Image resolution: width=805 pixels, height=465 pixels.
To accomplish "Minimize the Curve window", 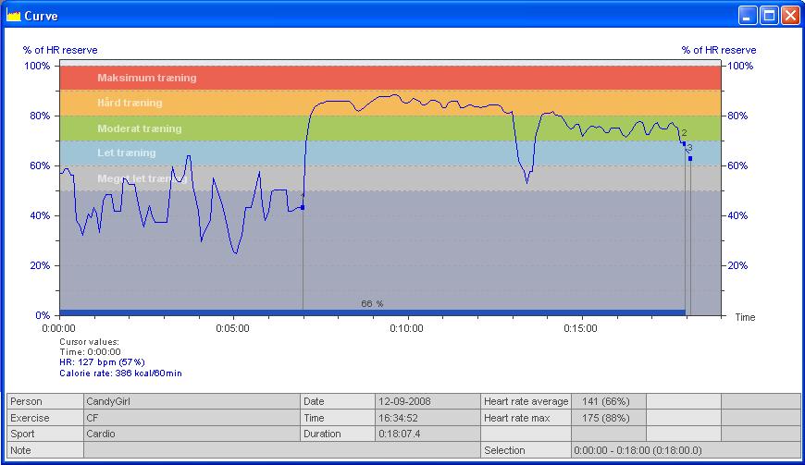I will (x=748, y=16).
